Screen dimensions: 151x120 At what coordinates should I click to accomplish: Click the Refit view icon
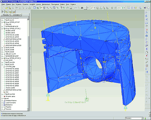click(x=54, y=8)
